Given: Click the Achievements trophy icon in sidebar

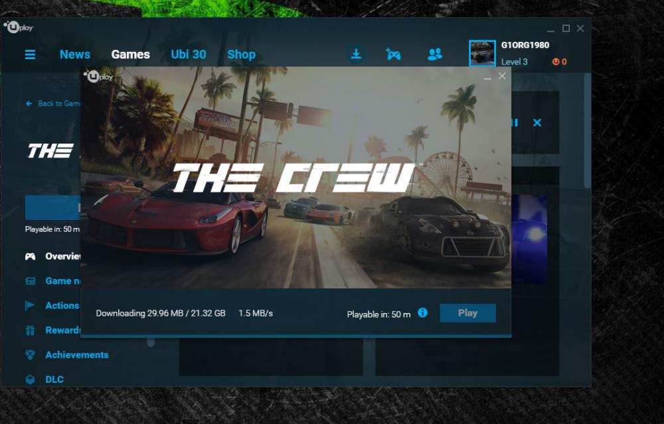Looking at the screenshot, I should point(30,355).
